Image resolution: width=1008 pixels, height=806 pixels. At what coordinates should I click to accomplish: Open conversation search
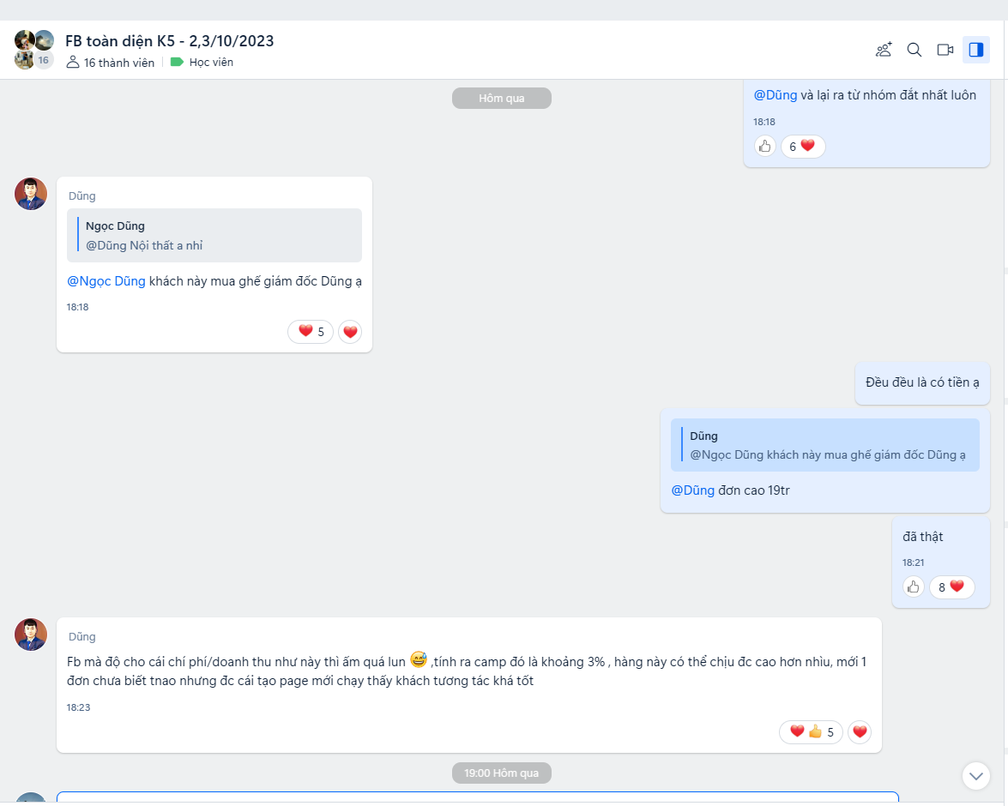tap(914, 50)
